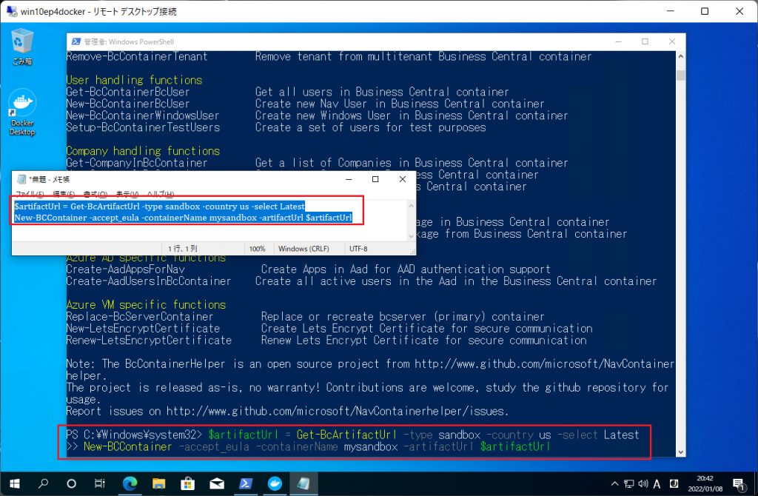Click the remote desktop title bar icon

point(12,11)
